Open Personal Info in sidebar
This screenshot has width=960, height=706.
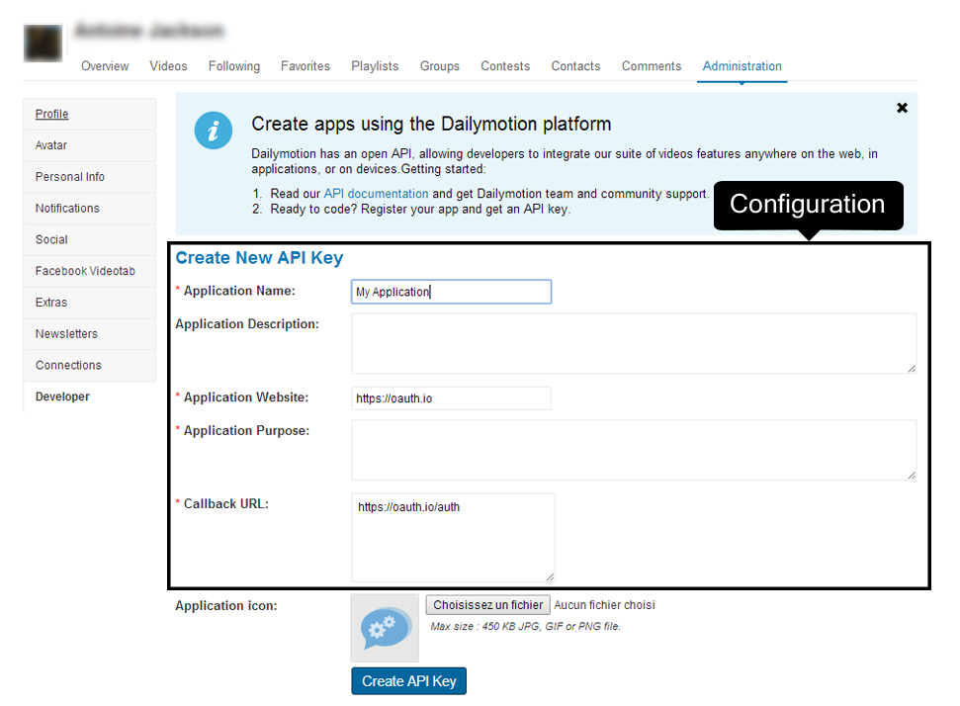coord(89,177)
